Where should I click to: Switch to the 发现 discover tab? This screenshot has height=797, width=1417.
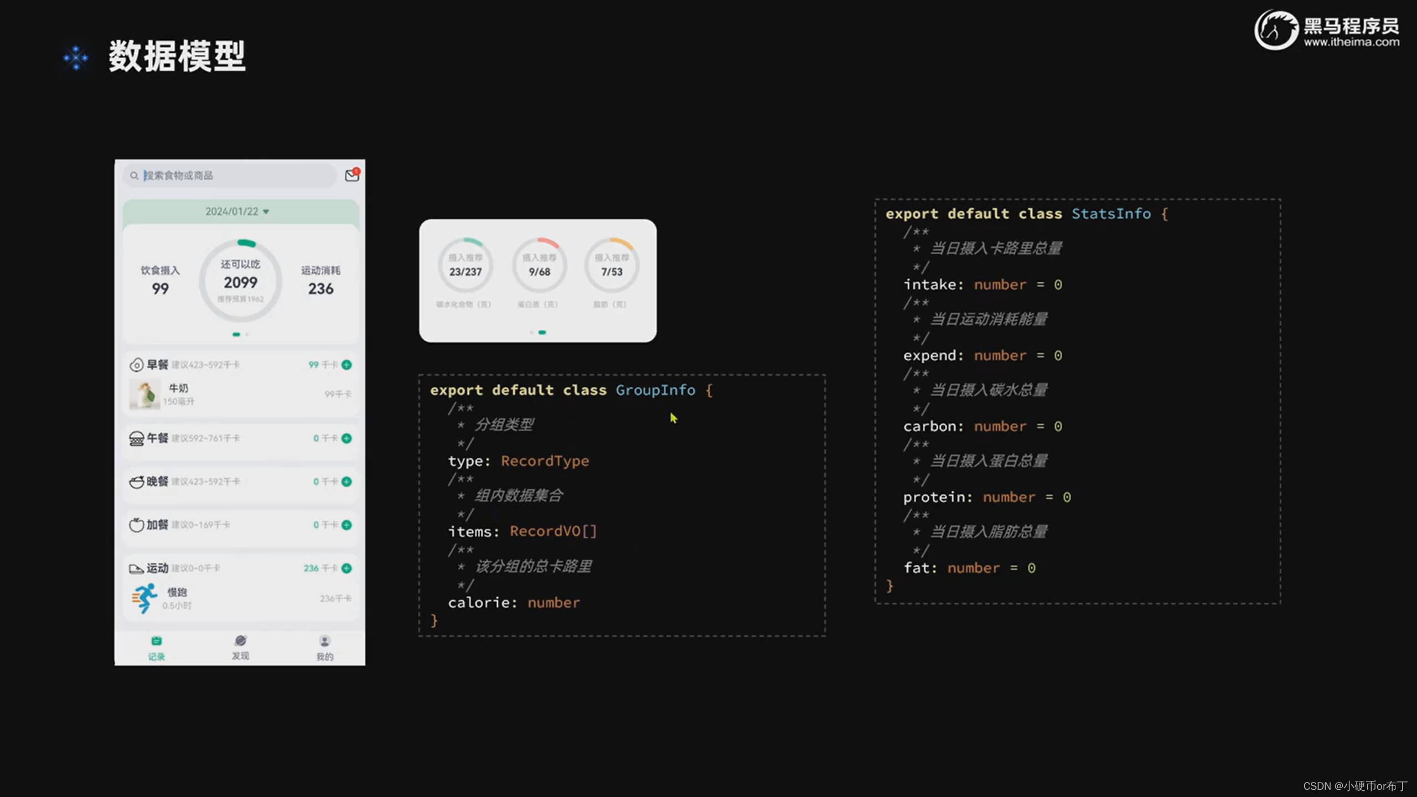pos(240,647)
